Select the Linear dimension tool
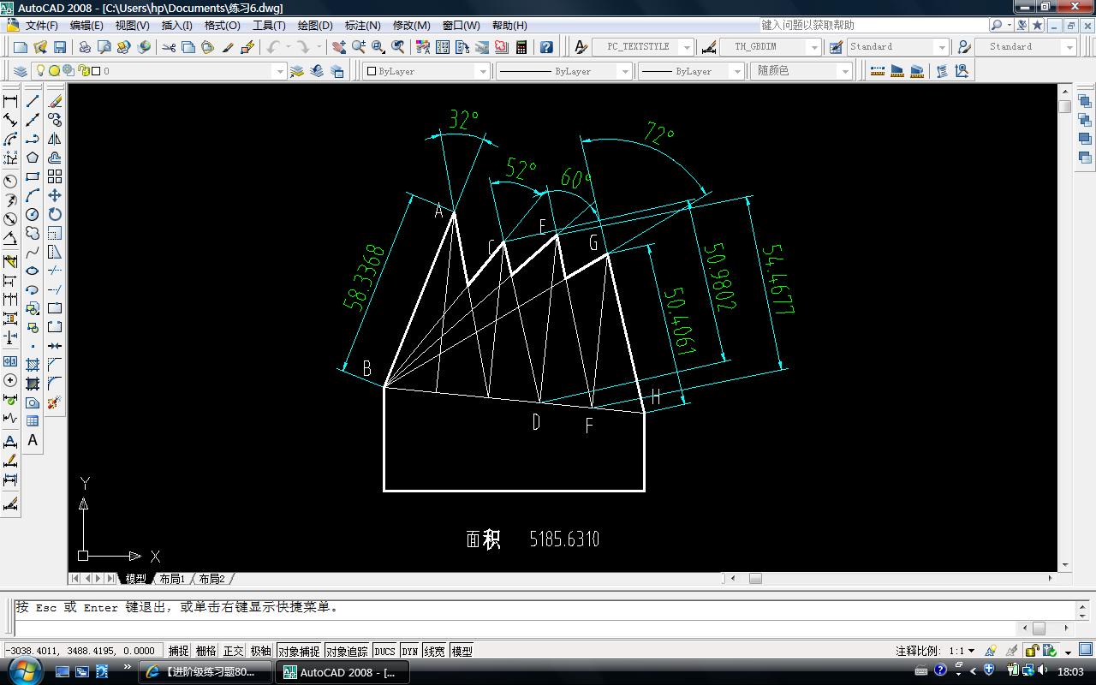 10,101
